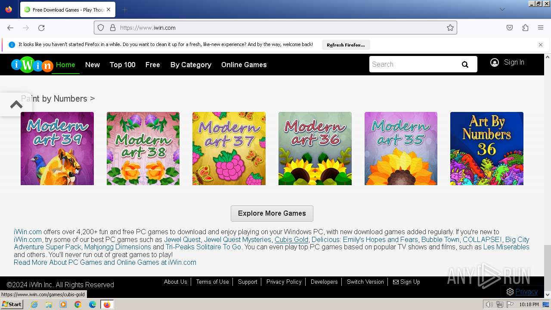Click the Les Miserables link
The height and width of the screenshot is (310, 551).
(506, 247)
